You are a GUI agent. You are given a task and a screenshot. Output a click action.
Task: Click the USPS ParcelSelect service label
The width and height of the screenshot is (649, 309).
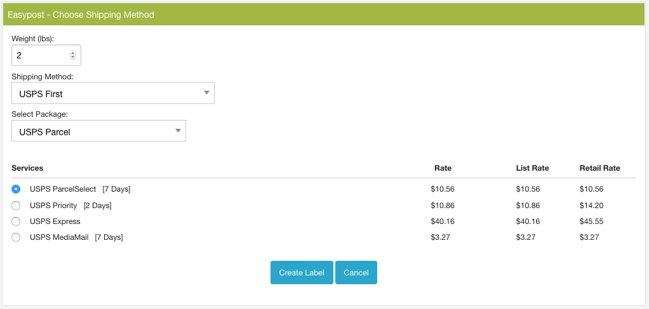click(x=63, y=189)
